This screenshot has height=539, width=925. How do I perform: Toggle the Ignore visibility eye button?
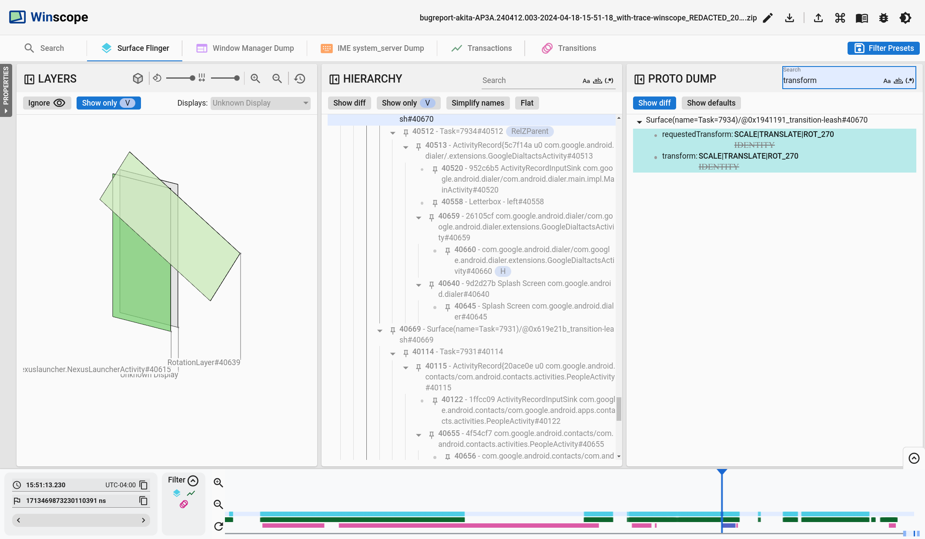tap(47, 103)
